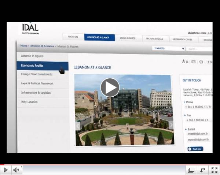
Task: Click the invest@idal.com.lb email link
Action: click(x=198, y=134)
